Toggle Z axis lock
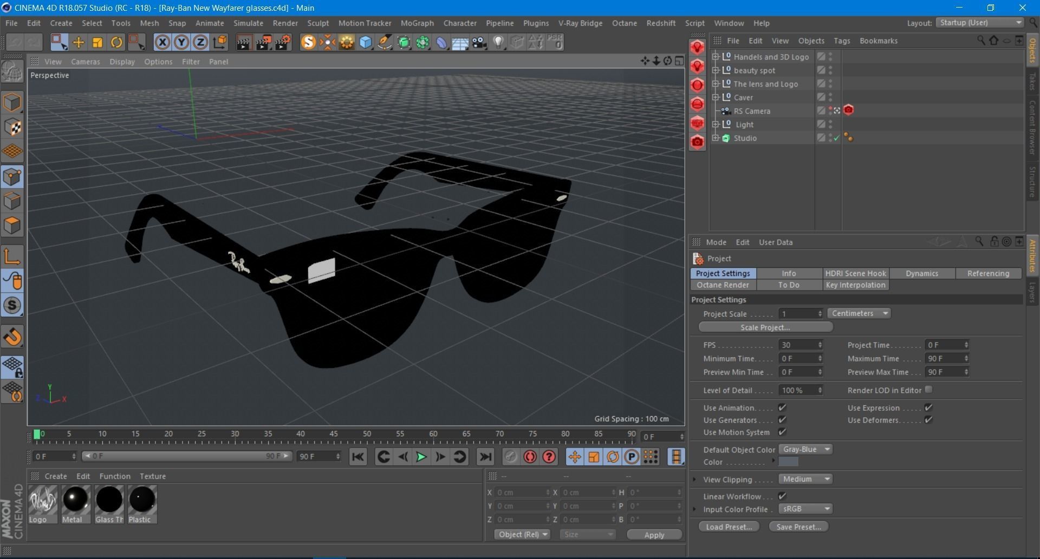 pos(200,42)
